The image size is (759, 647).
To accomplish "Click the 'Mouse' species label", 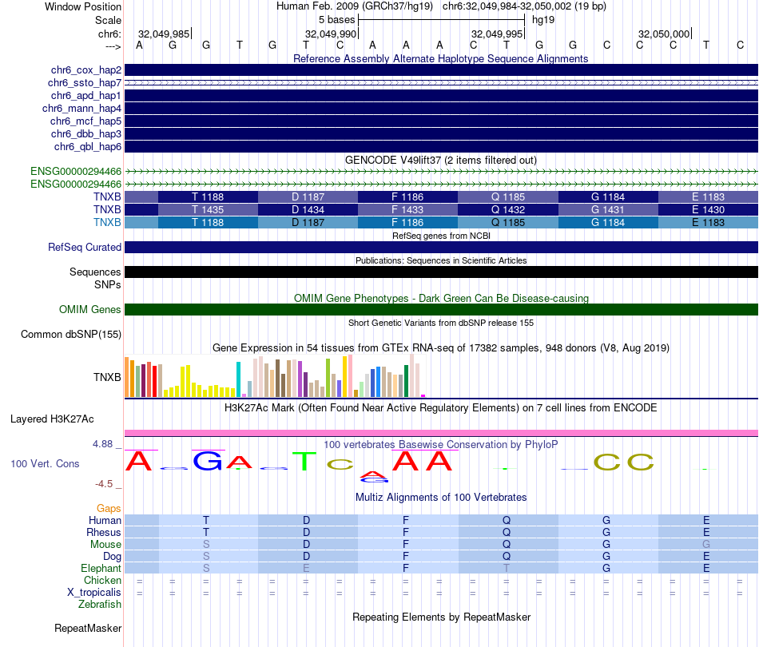I will click(105, 545).
